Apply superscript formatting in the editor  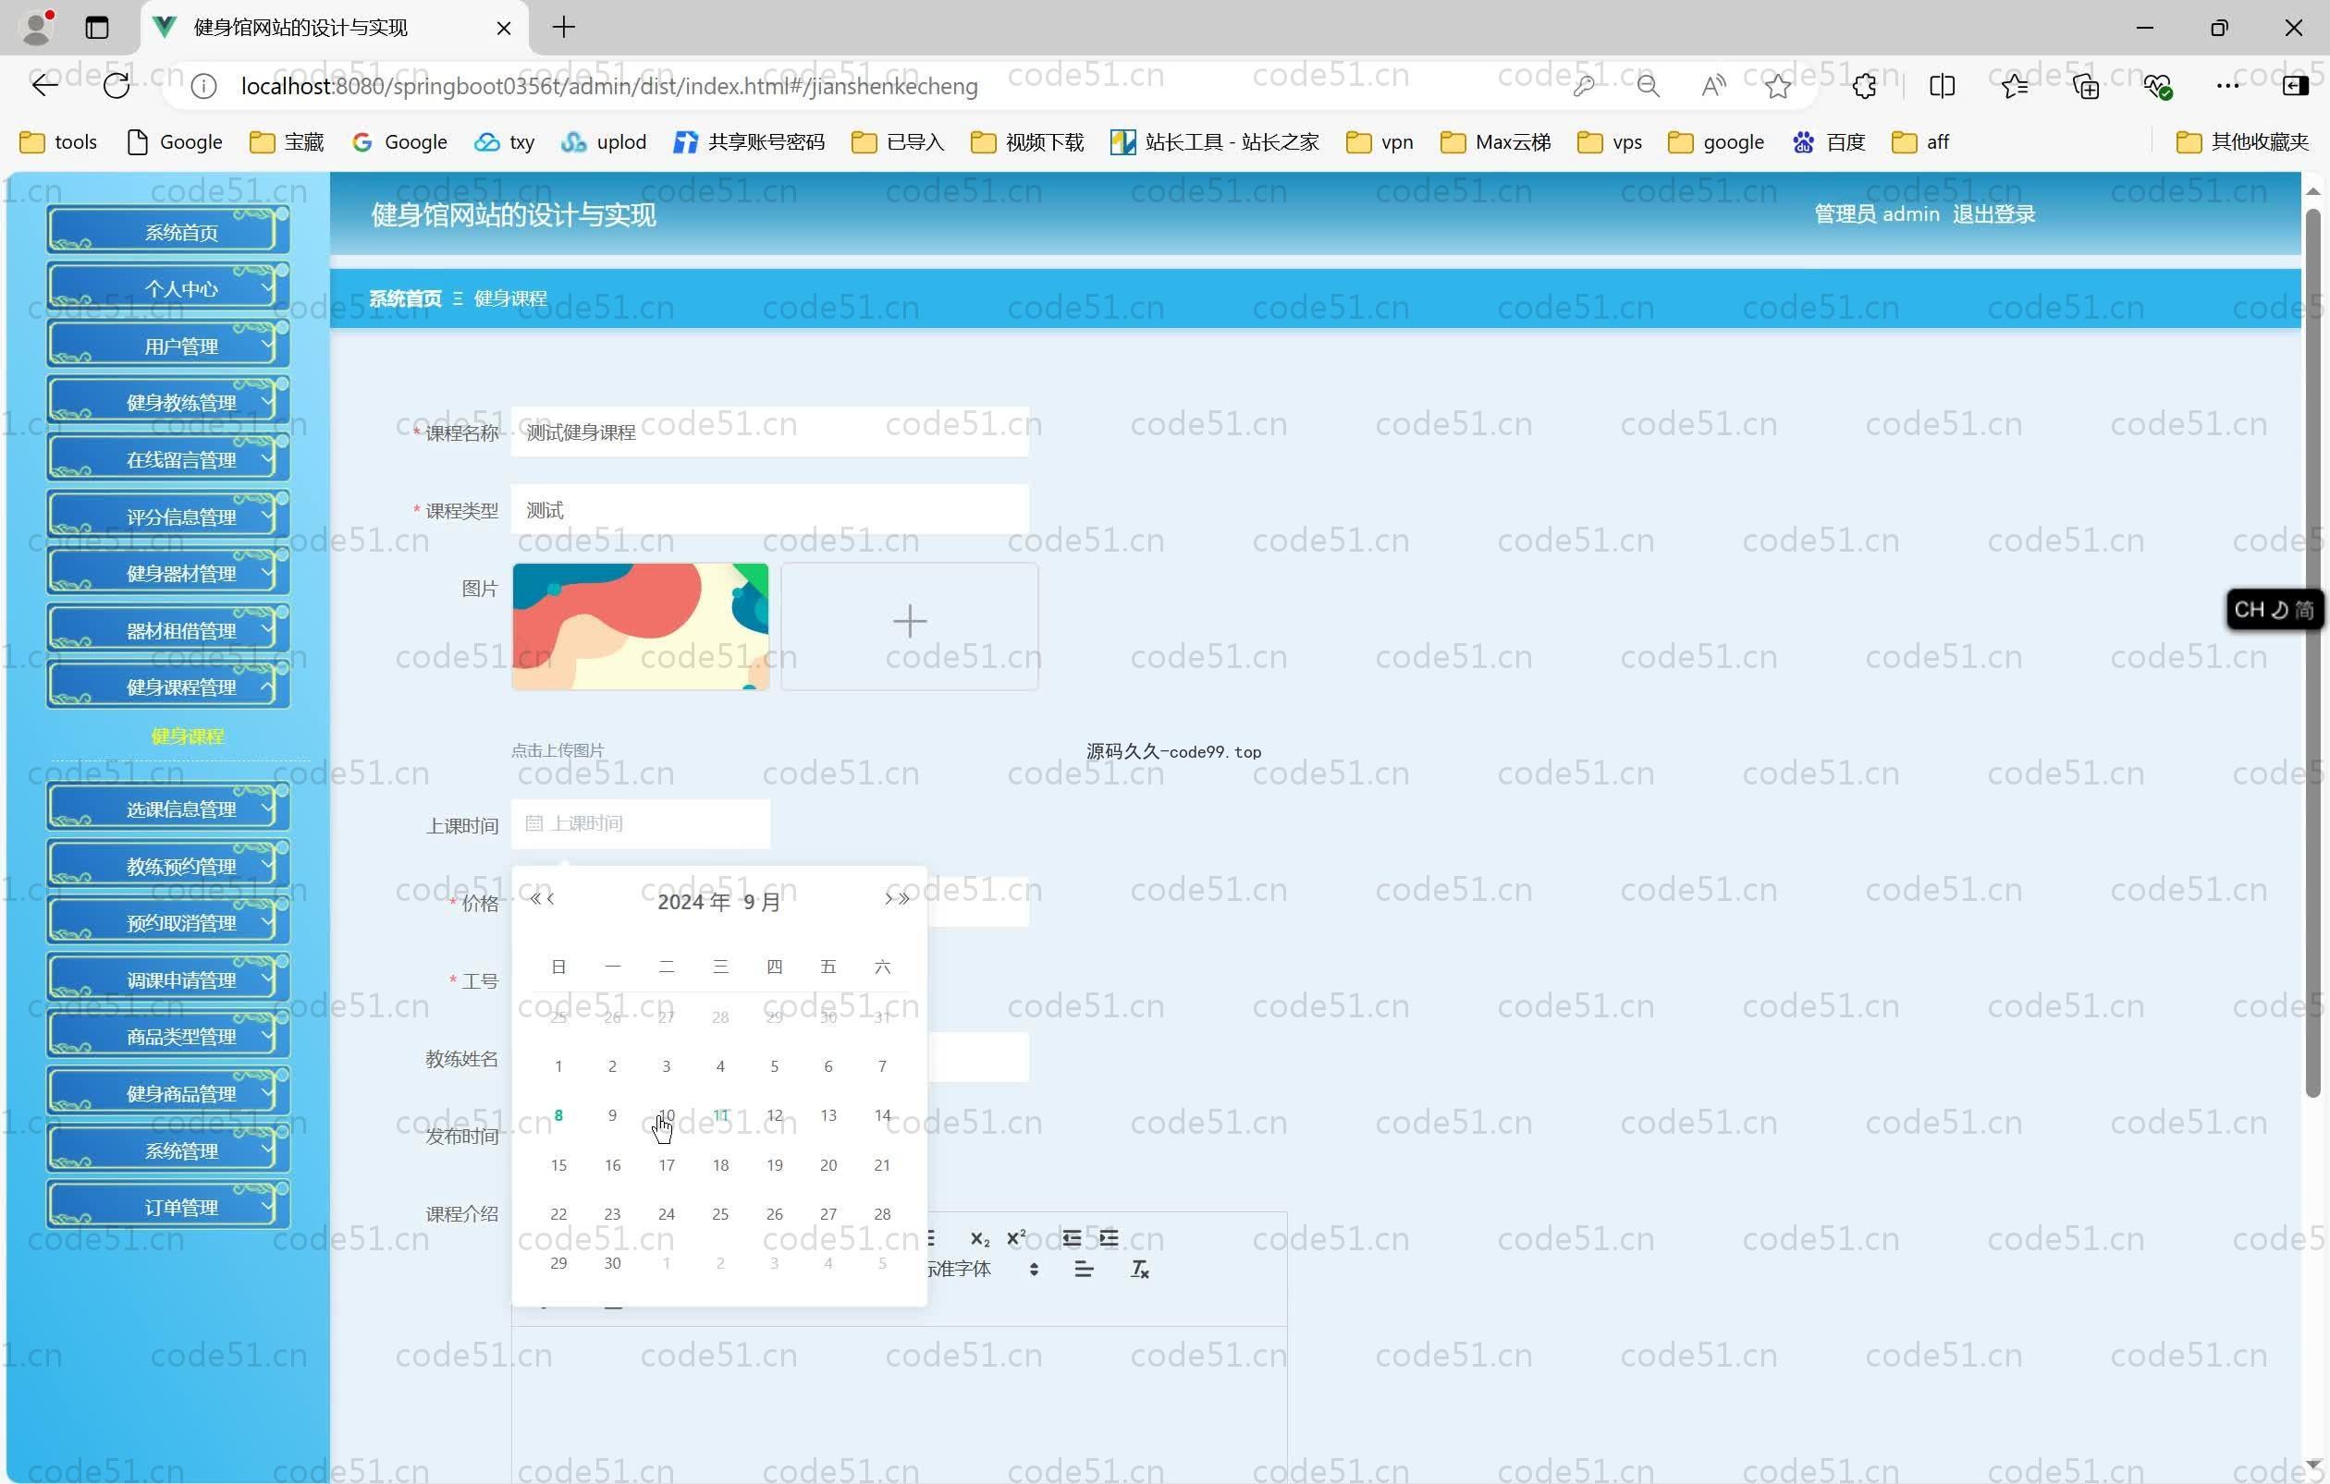tap(1016, 1238)
